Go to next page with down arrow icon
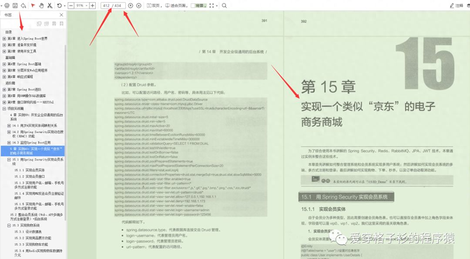This screenshot has height=259, width=470. pos(138,5)
